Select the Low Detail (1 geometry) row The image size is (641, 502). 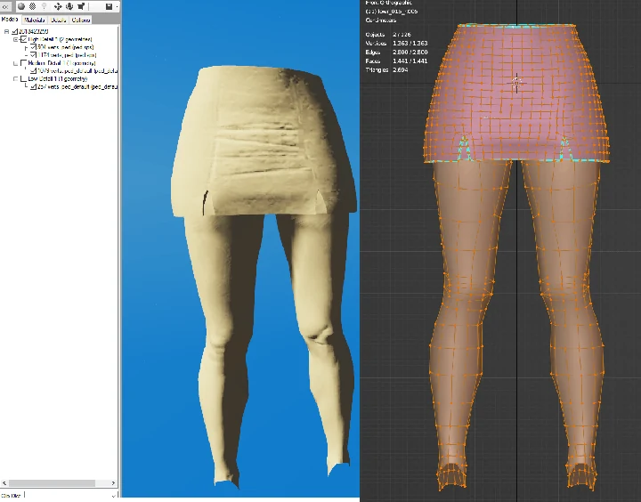58,78
